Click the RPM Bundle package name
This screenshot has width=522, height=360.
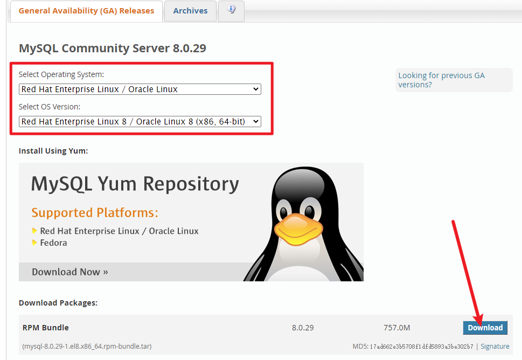(x=46, y=328)
